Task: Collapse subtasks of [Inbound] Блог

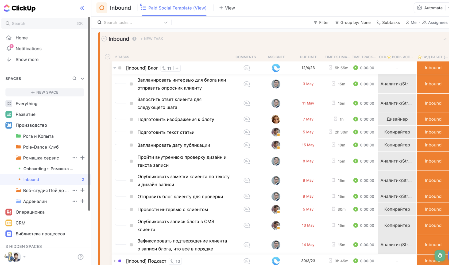Action: coord(115,68)
